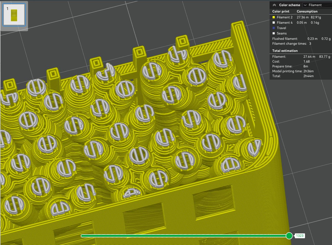Select plate 1 thumbnail

pyautogui.click(x=14, y=15)
